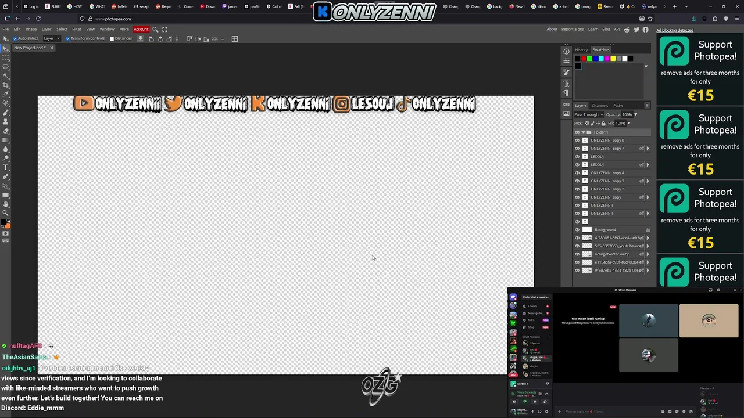Collapse the Folder 1 group arrow
Screen dimensions: 744x418
pyautogui.click(x=584, y=132)
